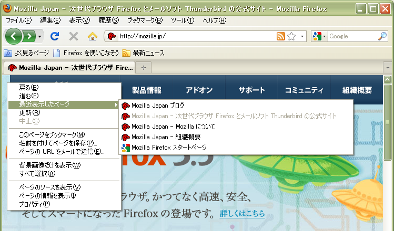Viewport: 394px width, 231px height.
Task: Open Mozilla Japan ブログ from history submenu
Action: click(x=236, y=106)
